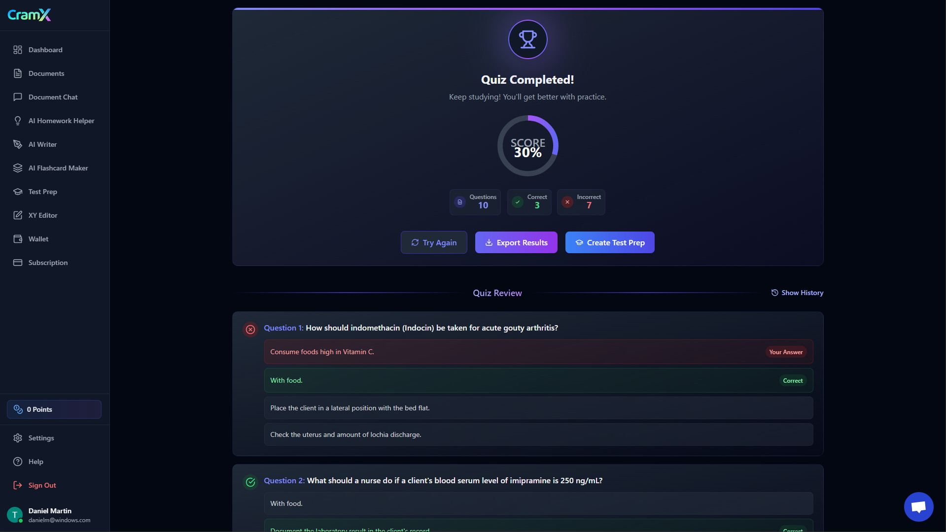Select the 'With food.' correct answer option
Image resolution: width=946 pixels, height=532 pixels.
[538, 380]
